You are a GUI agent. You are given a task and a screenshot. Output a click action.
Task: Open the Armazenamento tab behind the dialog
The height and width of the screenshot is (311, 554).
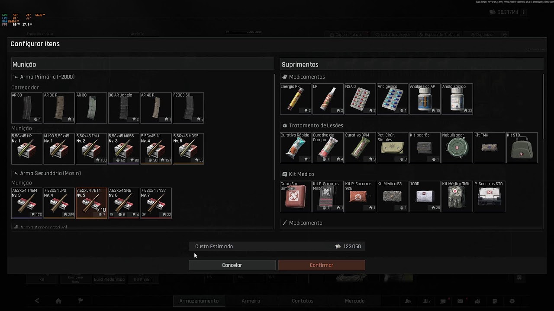199,301
